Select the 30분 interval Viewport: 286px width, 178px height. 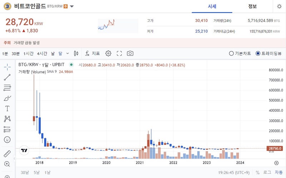[15, 54]
